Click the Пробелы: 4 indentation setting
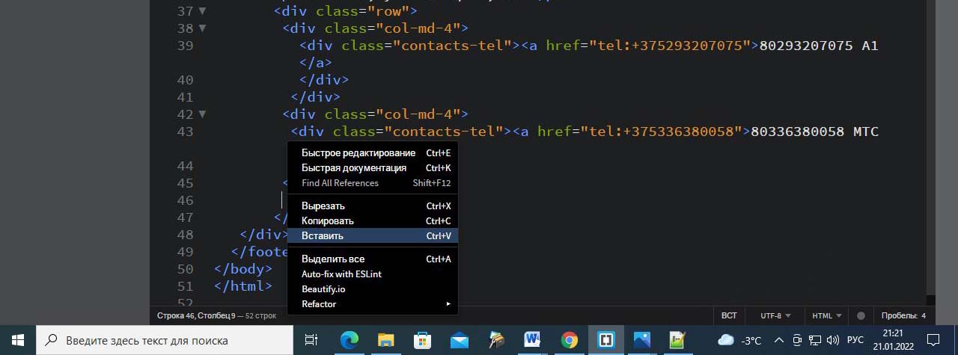Screen dimensions: 958x355 click(x=903, y=316)
